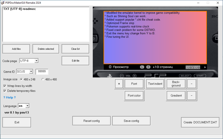Click the '±10 страниц' text in preview
The image size is (223, 139).
pyautogui.click(x=163, y=67)
